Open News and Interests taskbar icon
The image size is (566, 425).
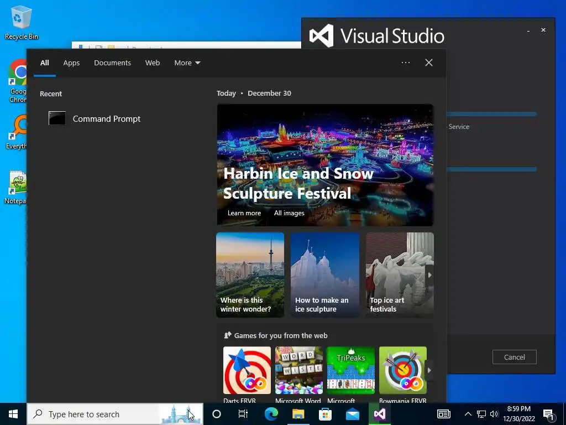444,414
